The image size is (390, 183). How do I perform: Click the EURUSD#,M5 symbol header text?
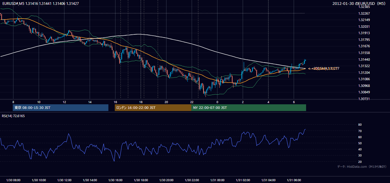40,3
